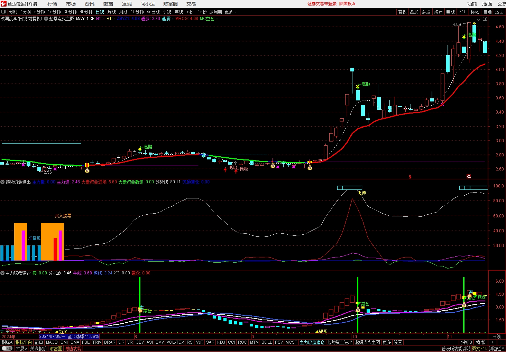Expand 侧边栏 sidebar at bottom right

coord(497,349)
